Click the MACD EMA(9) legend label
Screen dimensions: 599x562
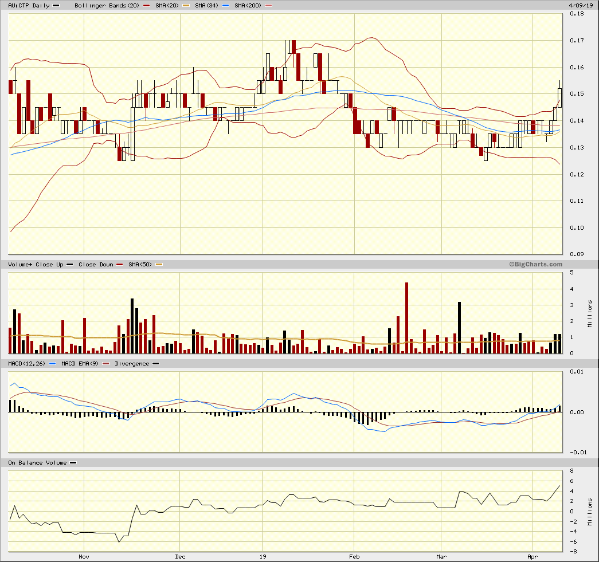(x=80, y=363)
